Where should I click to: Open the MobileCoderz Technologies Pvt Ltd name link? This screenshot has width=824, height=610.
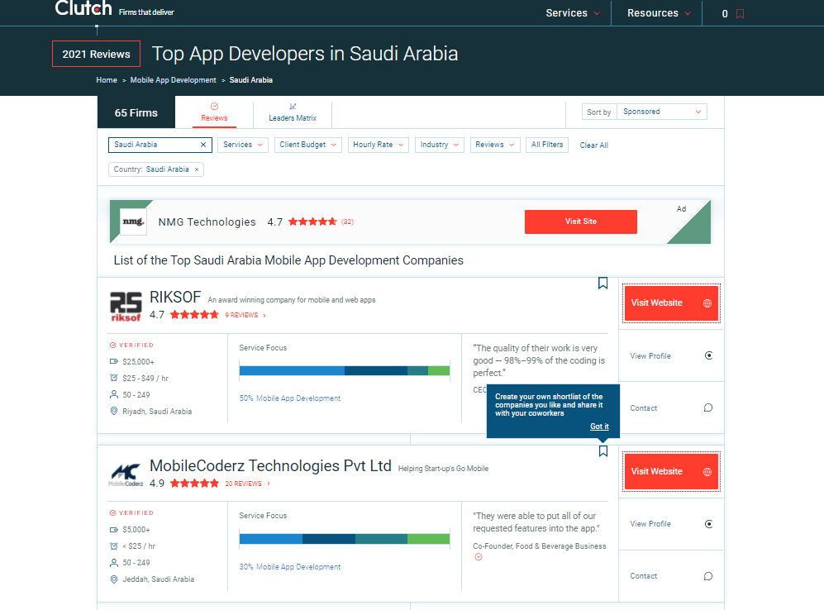pyautogui.click(x=270, y=466)
